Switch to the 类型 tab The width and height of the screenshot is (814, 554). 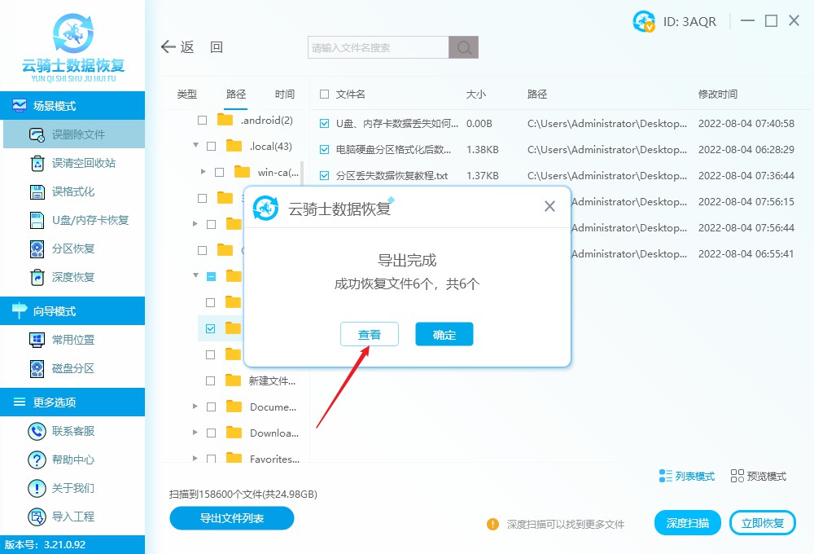pos(186,94)
